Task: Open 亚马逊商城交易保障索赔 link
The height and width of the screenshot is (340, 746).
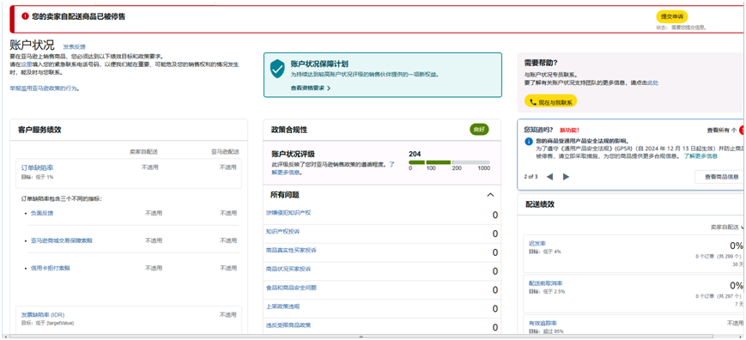Action: click(x=61, y=240)
